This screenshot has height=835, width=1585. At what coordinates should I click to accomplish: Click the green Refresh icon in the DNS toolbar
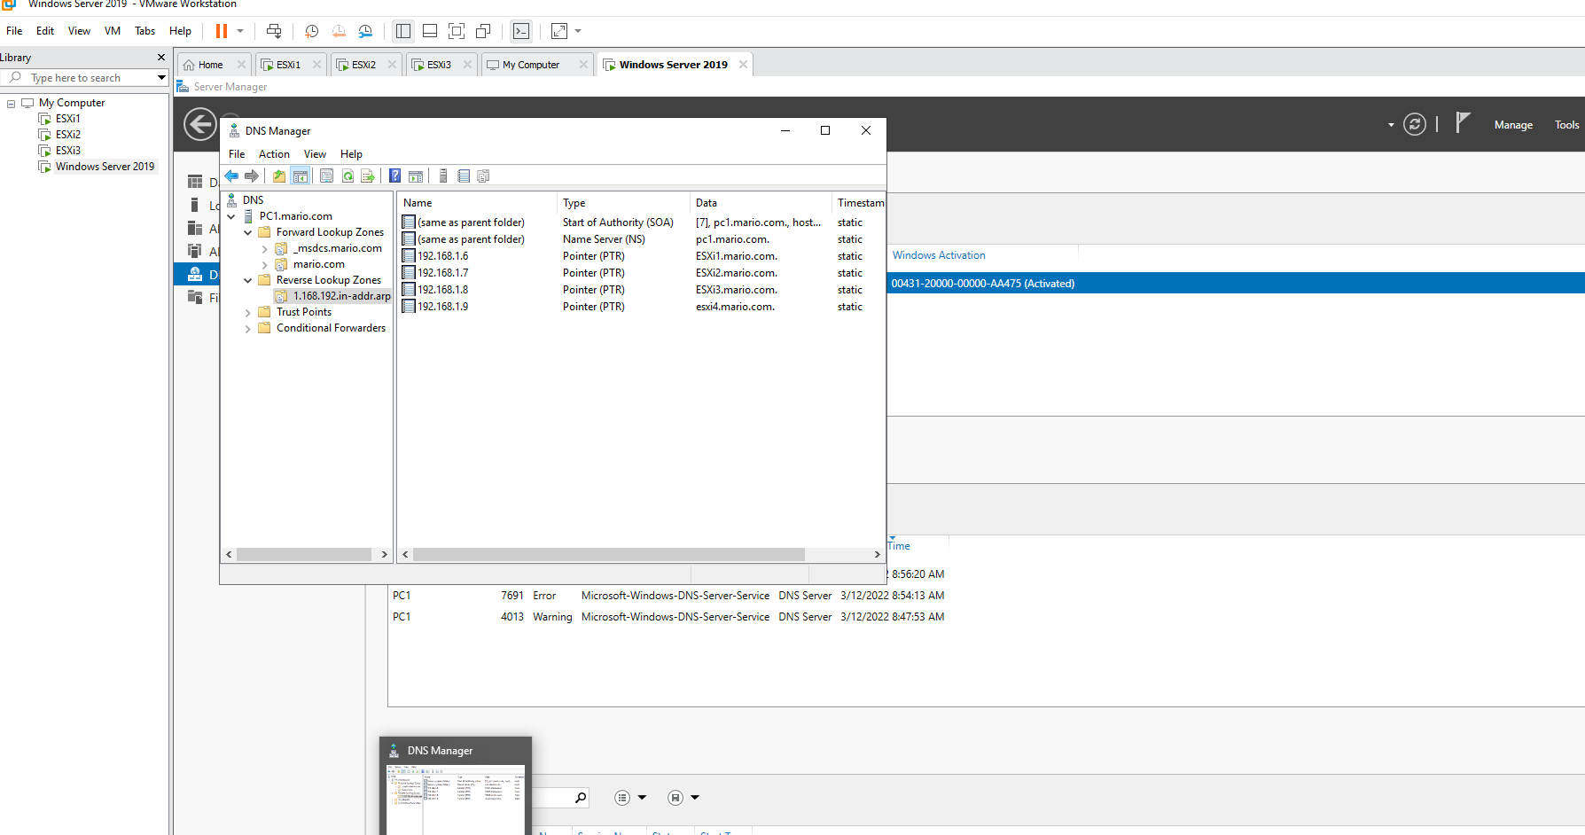[x=348, y=176]
